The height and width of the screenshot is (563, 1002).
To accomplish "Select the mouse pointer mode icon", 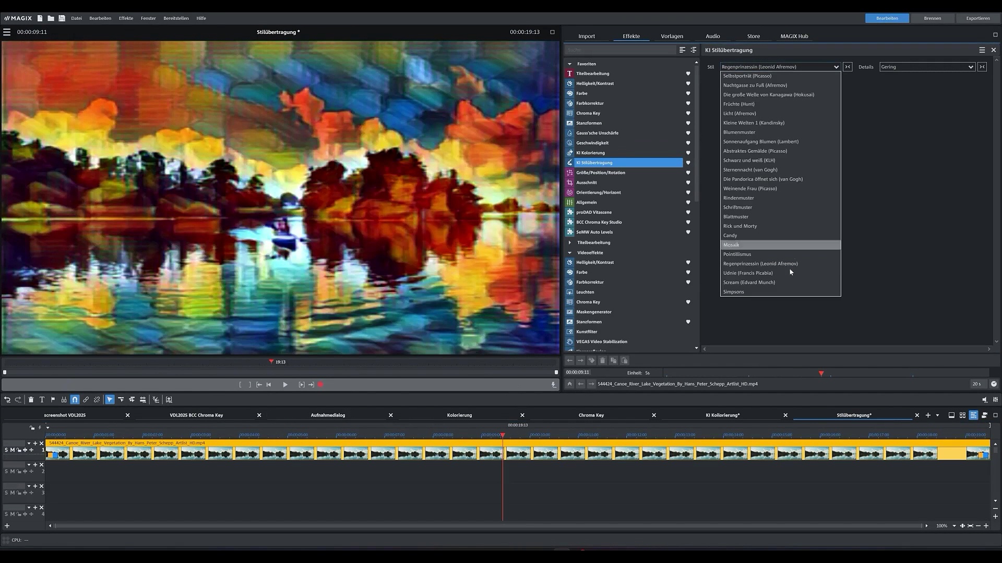I will (x=110, y=400).
